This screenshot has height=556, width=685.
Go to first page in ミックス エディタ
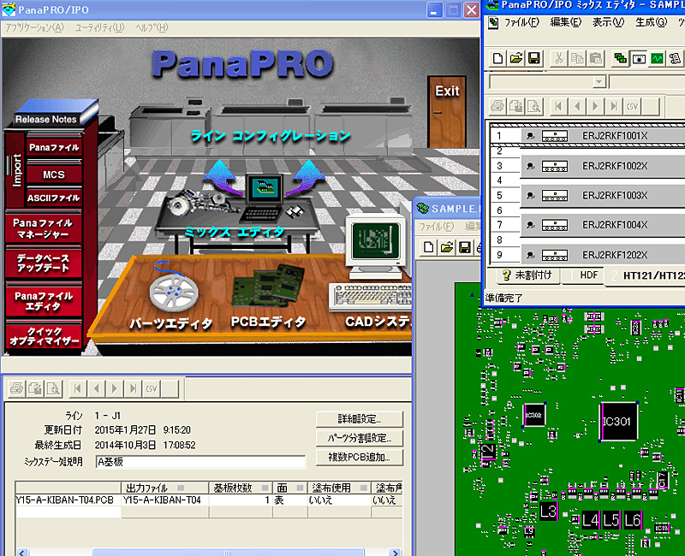point(558,106)
